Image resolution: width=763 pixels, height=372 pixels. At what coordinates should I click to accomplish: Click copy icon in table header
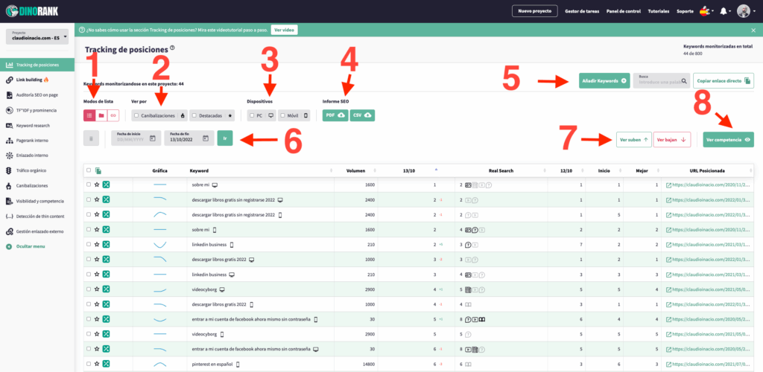click(98, 171)
